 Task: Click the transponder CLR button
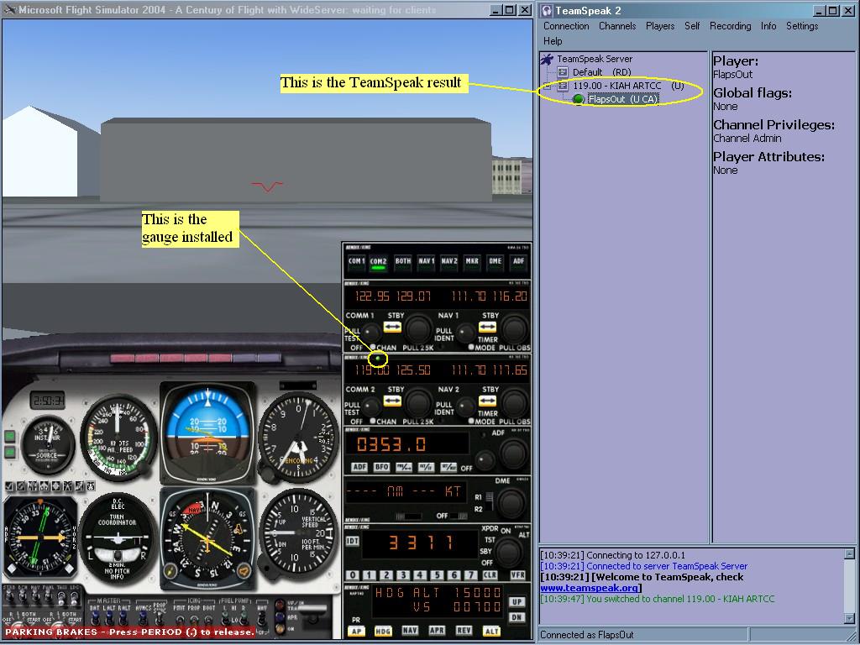point(490,574)
